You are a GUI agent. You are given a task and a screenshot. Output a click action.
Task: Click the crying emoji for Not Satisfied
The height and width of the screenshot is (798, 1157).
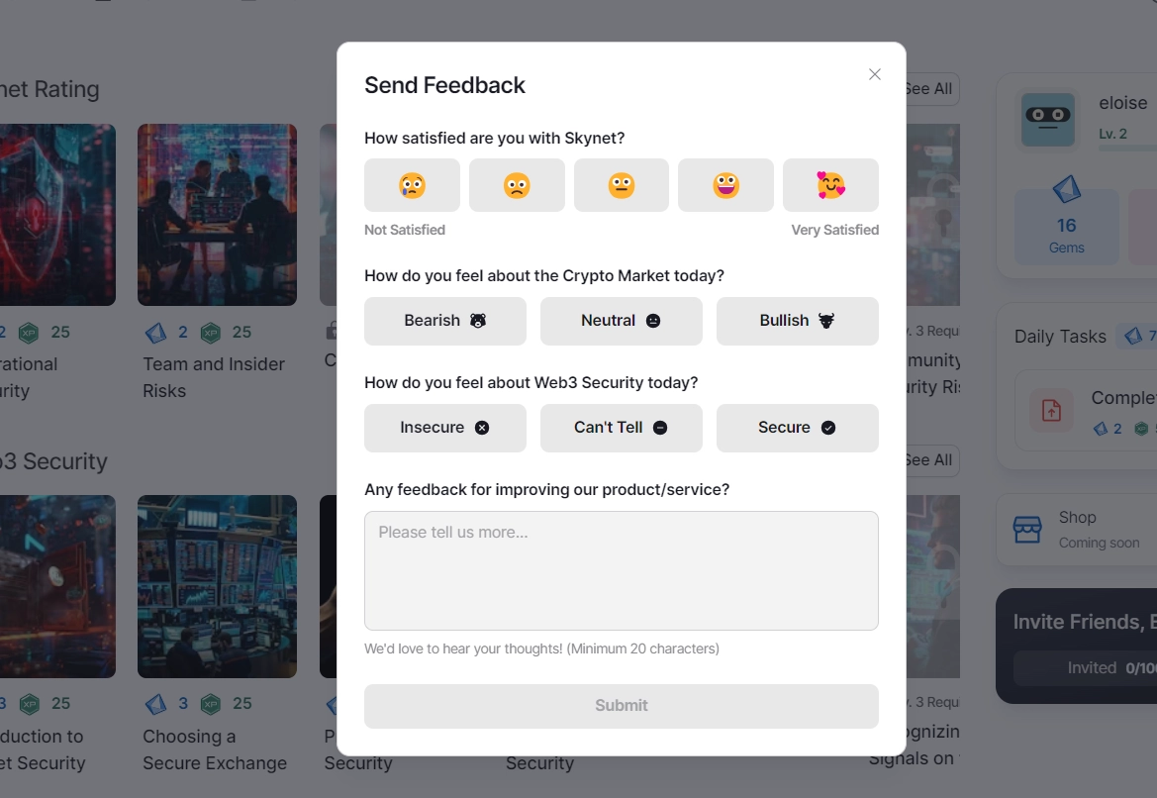pyautogui.click(x=413, y=185)
